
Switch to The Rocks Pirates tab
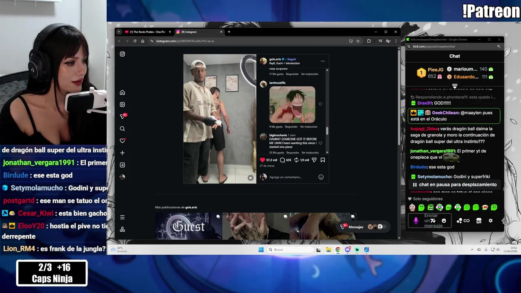[x=148, y=32]
